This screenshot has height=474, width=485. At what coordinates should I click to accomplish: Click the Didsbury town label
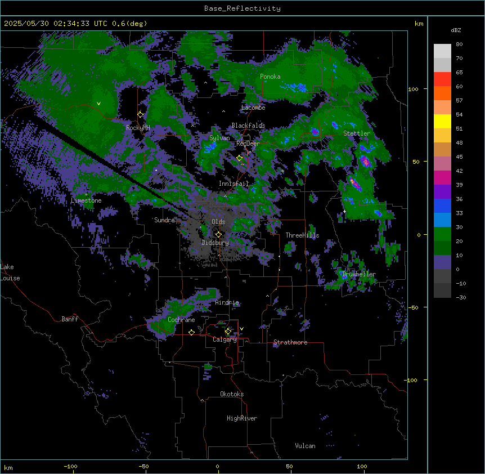tap(215, 243)
